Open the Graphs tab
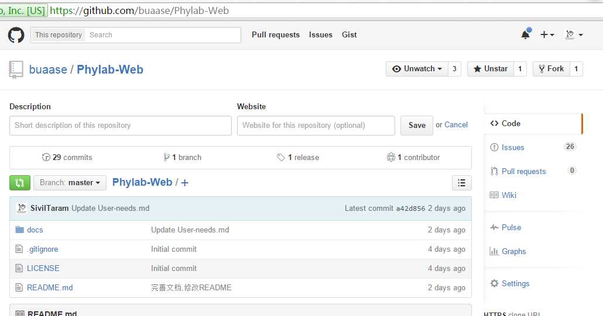This screenshot has height=316, width=603. (533, 251)
